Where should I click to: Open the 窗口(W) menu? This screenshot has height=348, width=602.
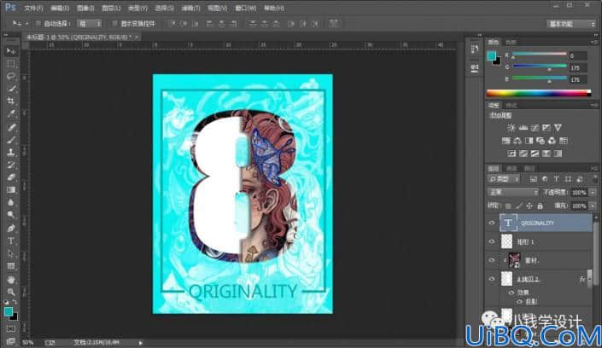pyautogui.click(x=246, y=8)
